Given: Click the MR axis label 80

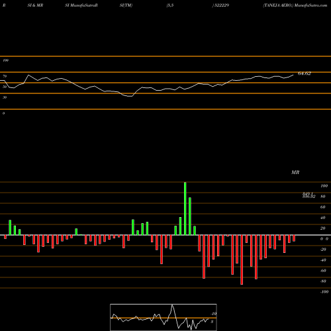Looking at the screenshot, I should [323, 197].
